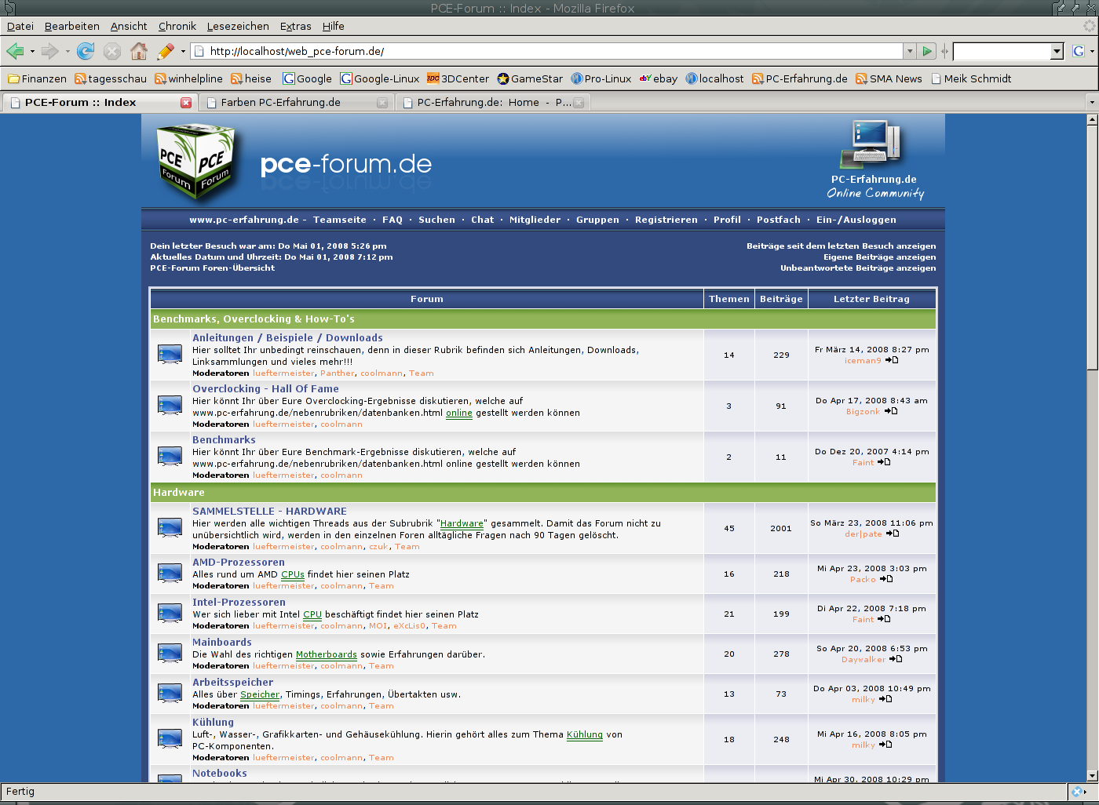This screenshot has width=1099, height=805.
Task: View latest post arrow next to iceman9
Action: [892, 361]
